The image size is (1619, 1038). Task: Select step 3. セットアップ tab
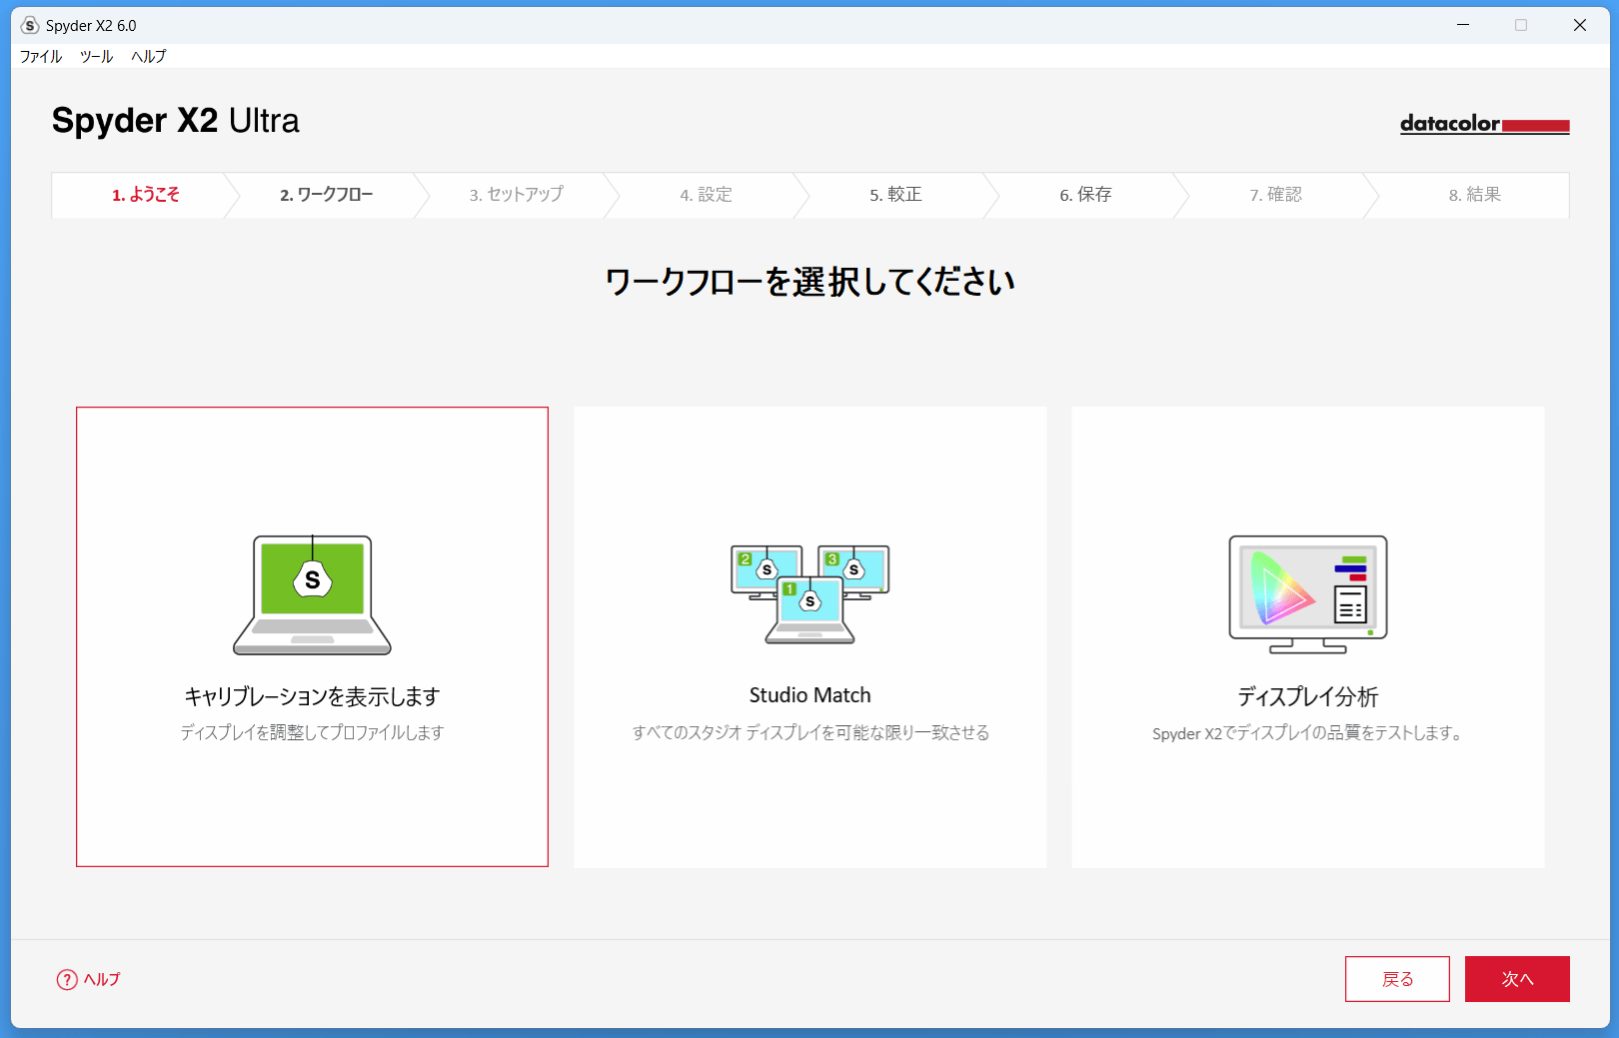point(516,195)
